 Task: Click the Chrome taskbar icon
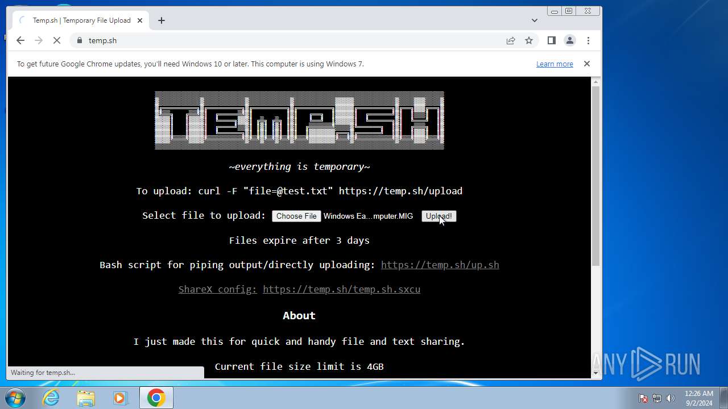156,398
